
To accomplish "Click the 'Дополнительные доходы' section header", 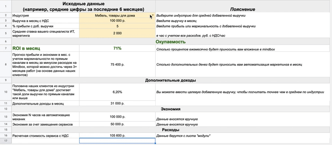I will point(170,80).
